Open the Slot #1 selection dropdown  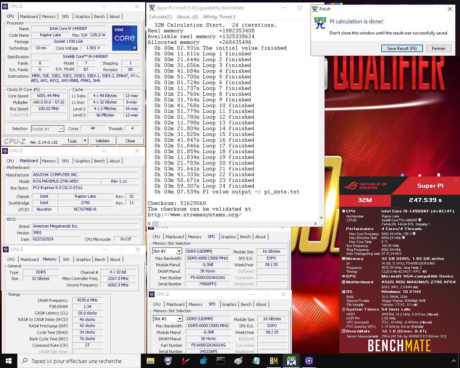pyautogui.click(x=179, y=251)
